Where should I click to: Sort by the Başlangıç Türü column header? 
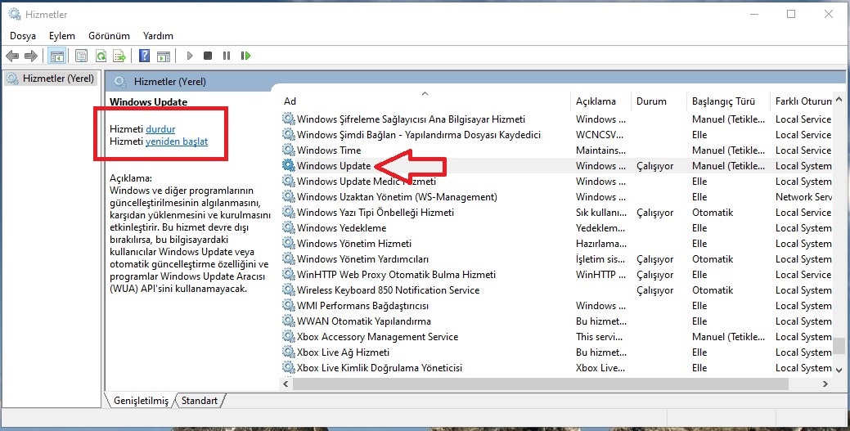point(729,101)
